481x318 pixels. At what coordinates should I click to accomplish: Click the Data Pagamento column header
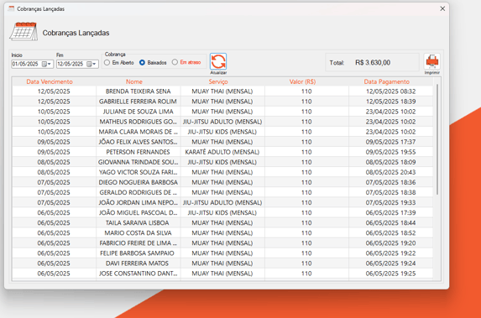pyautogui.click(x=386, y=81)
